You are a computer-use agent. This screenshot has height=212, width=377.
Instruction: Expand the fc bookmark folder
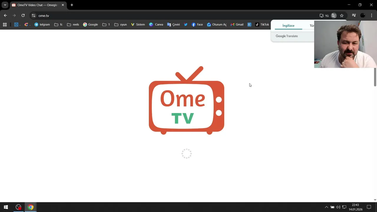tap(58, 24)
